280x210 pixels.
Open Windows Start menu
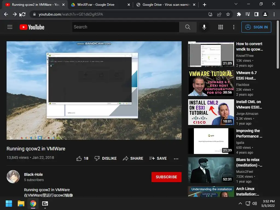[x=9, y=203]
